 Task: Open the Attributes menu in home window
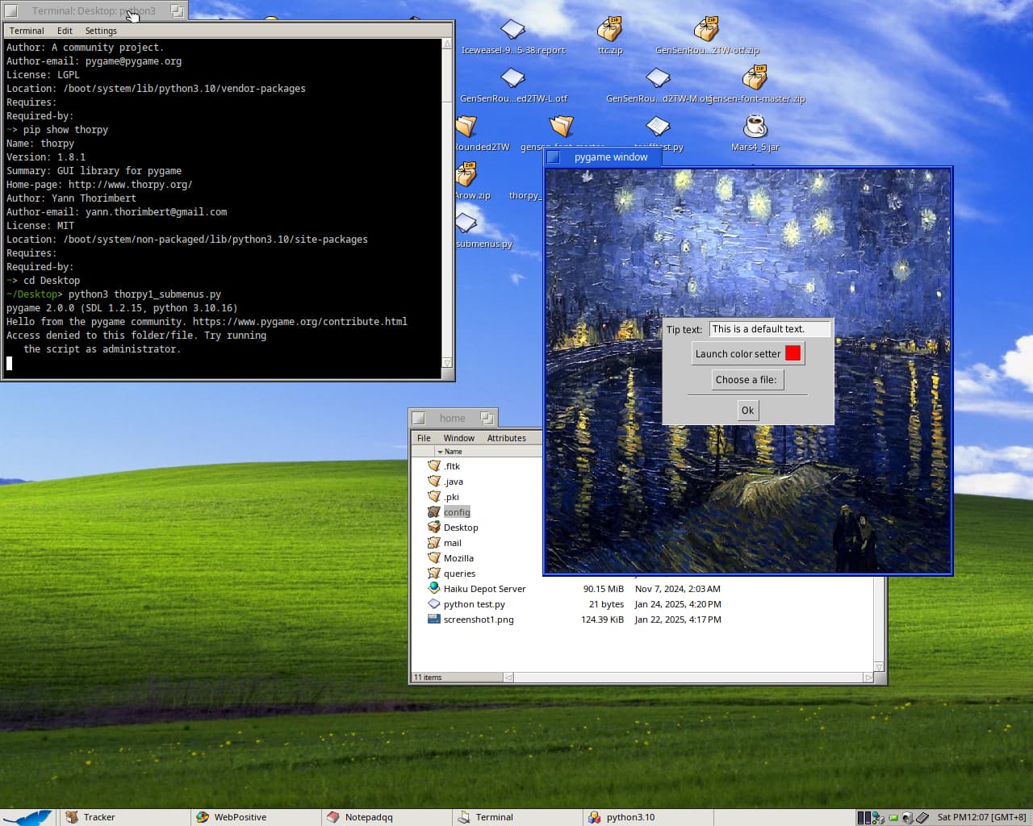(506, 438)
